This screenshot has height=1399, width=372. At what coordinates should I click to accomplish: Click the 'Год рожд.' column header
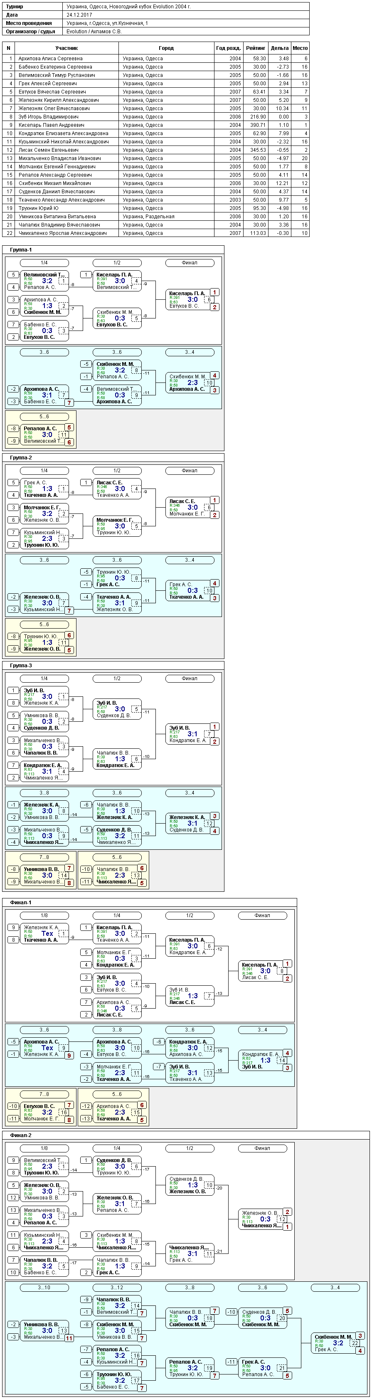(228, 48)
